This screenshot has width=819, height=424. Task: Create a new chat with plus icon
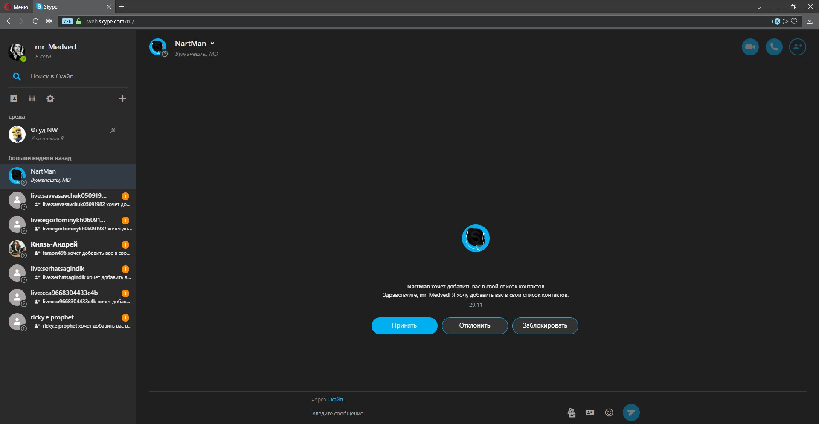tap(122, 99)
